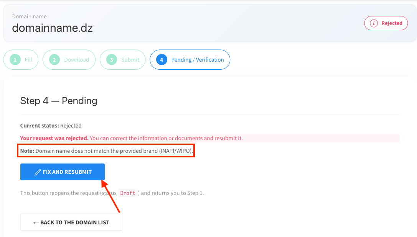
Task: Click the Draft status code tag
Action: click(128, 193)
